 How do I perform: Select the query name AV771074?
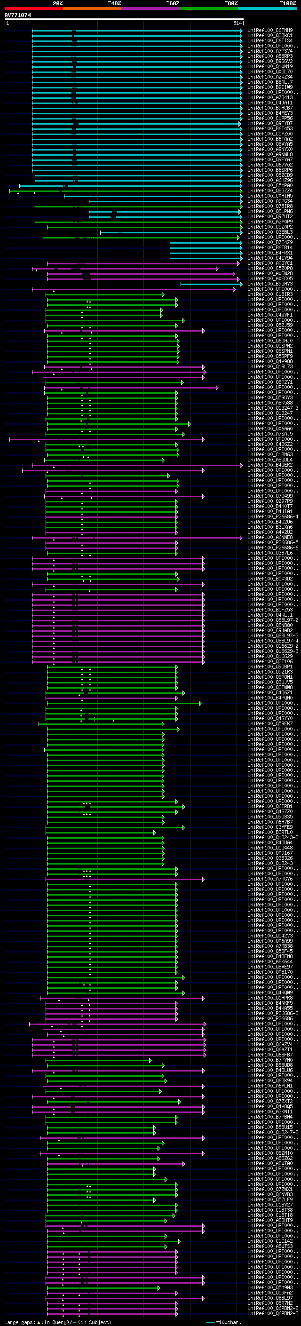click(17, 15)
